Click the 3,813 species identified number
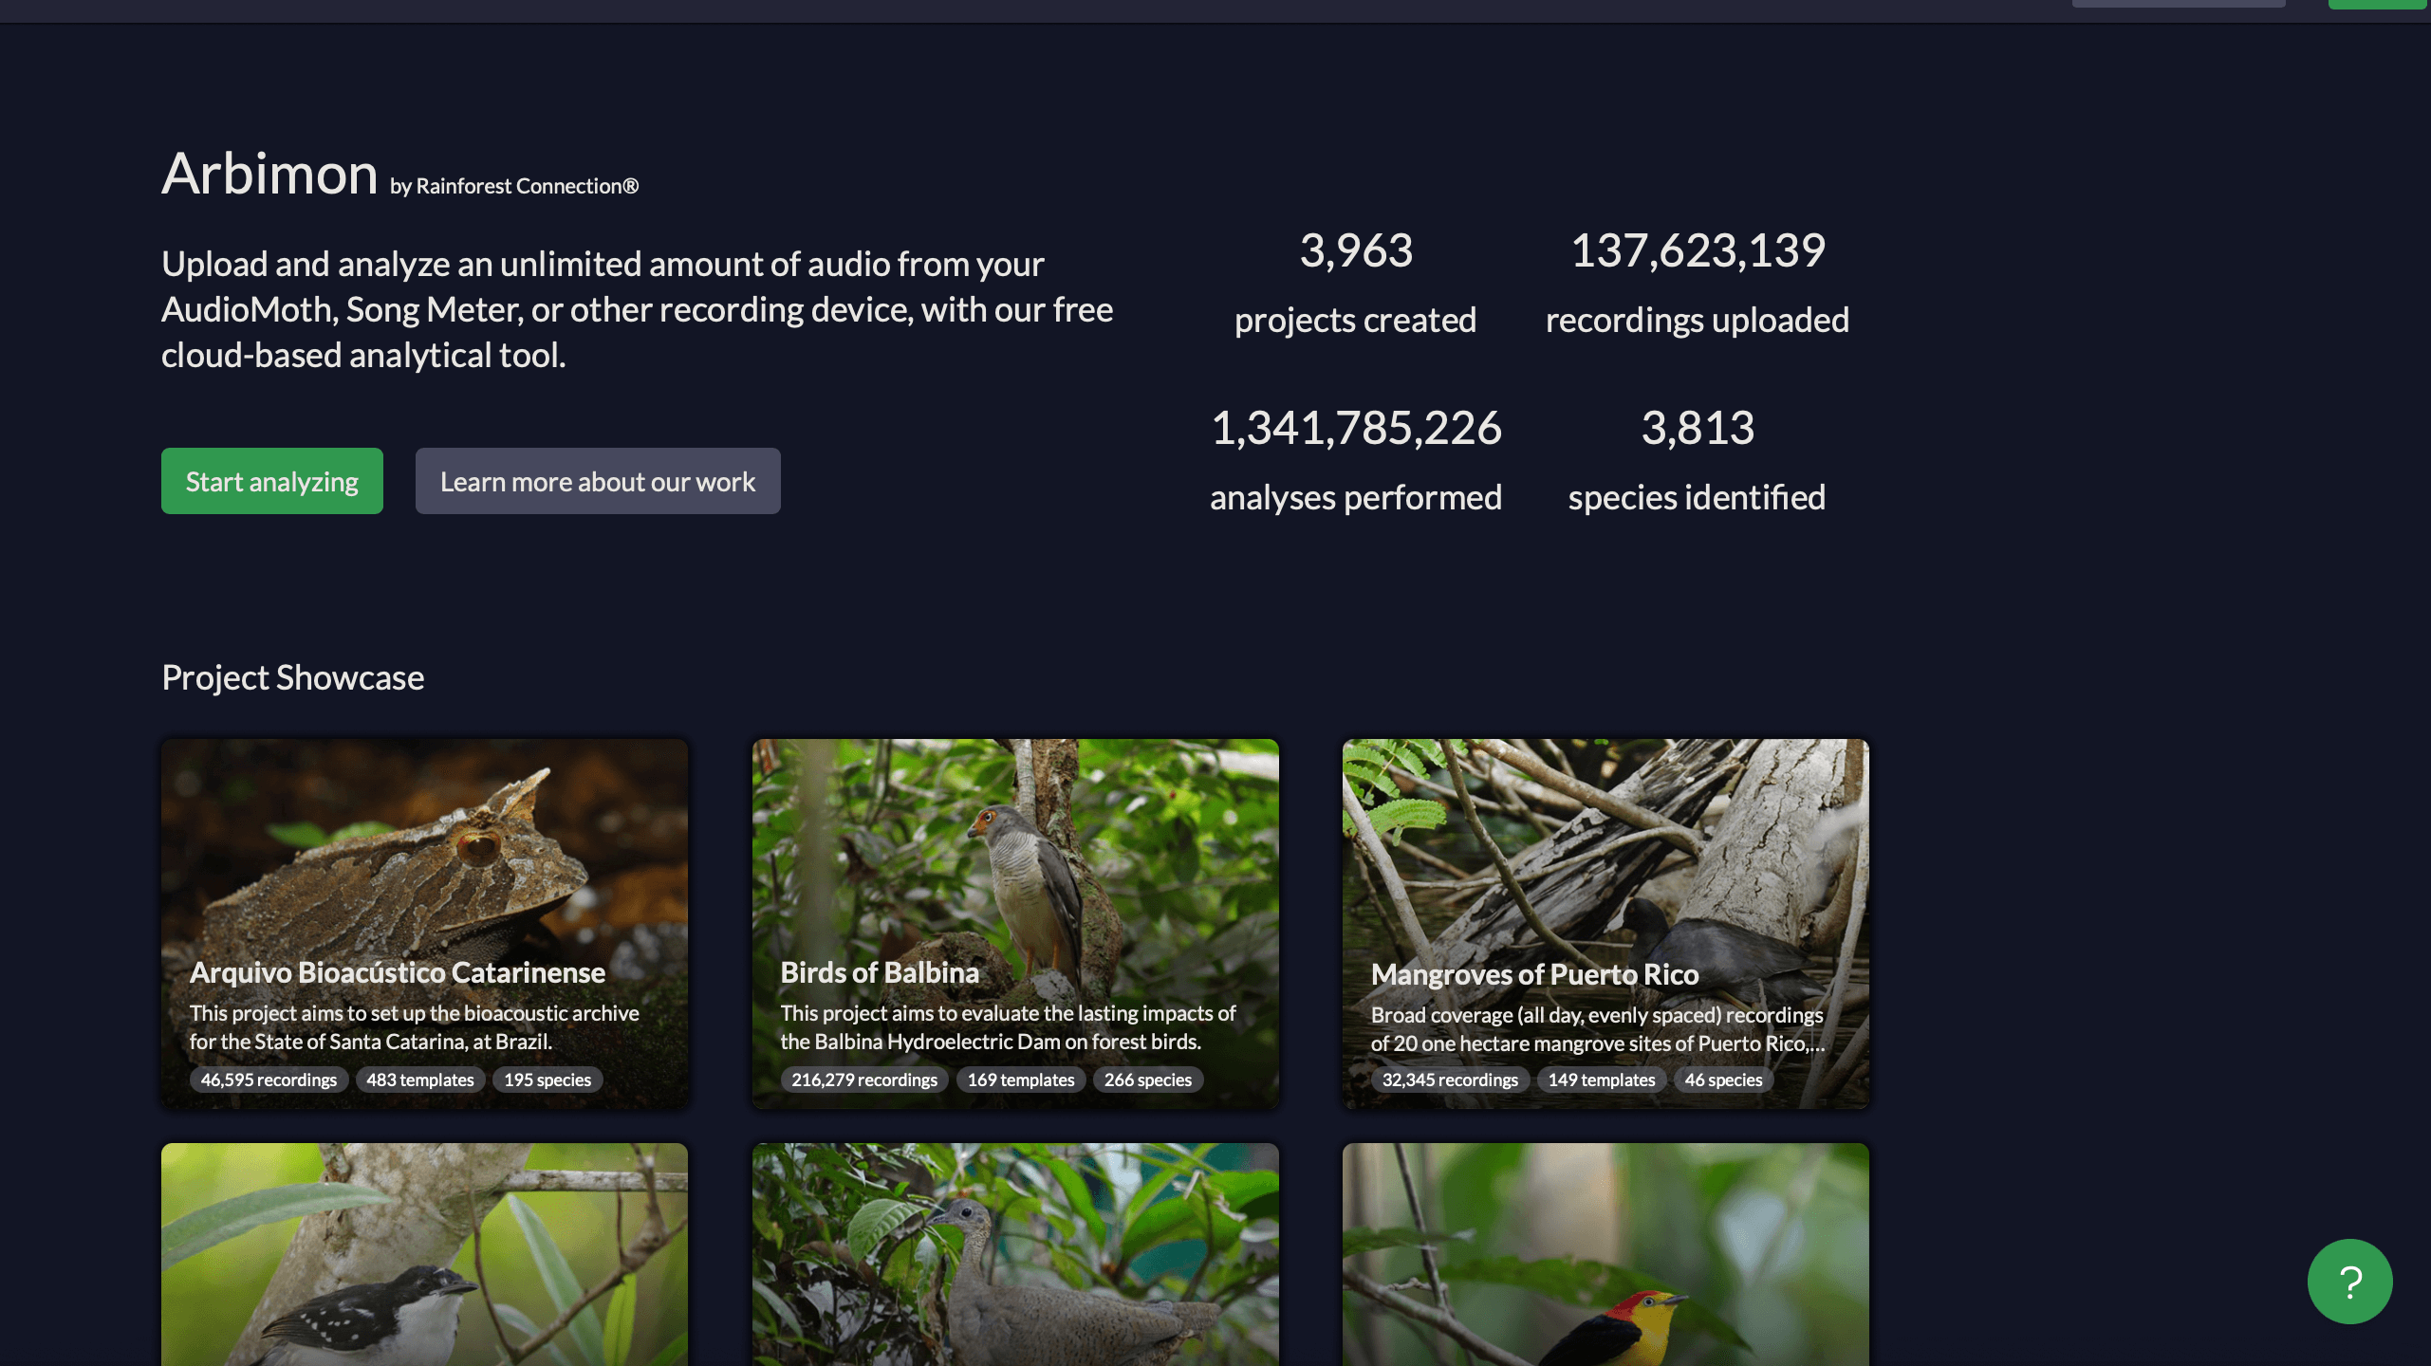Image resolution: width=2431 pixels, height=1366 pixels. point(1698,428)
